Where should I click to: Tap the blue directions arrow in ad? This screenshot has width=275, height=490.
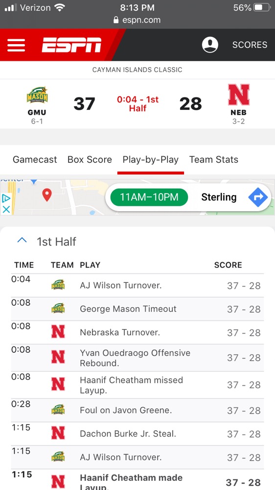click(x=258, y=197)
